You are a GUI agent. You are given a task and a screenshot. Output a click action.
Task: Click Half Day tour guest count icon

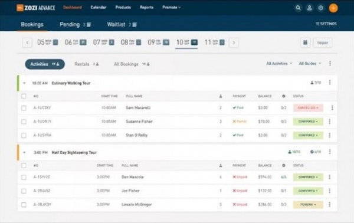[x=290, y=152]
